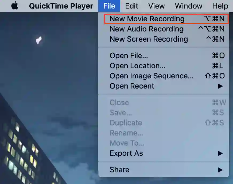Choose New Screen Recording
The height and width of the screenshot is (184, 233).
click(x=164, y=39)
